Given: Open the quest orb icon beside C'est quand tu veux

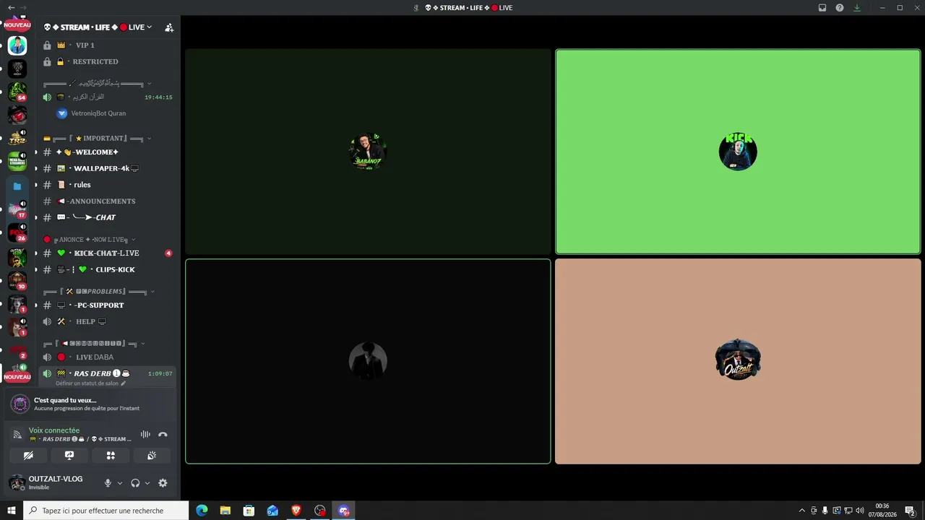Looking at the screenshot, I should (20, 404).
